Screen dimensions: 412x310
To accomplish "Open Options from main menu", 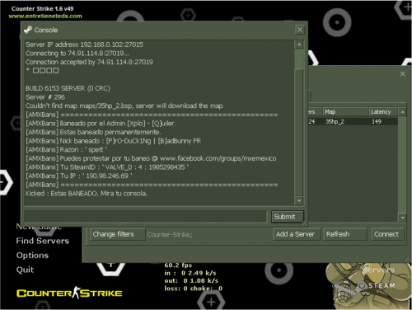I will (x=32, y=256).
